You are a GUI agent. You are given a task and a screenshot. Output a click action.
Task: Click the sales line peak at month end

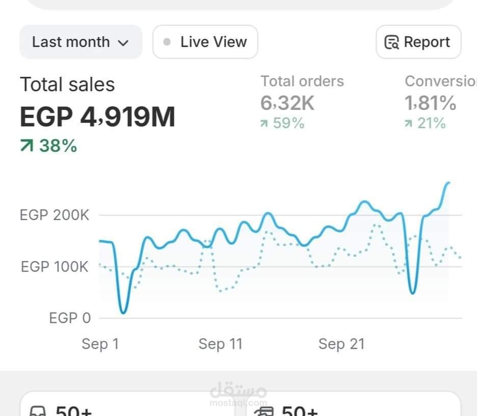click(448, 183)
